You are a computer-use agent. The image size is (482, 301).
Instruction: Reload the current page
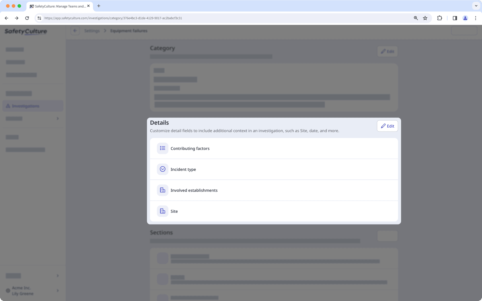(x=27, y=18)
